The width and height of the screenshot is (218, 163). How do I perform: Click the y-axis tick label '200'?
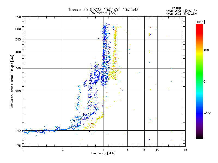pos(18,91)
